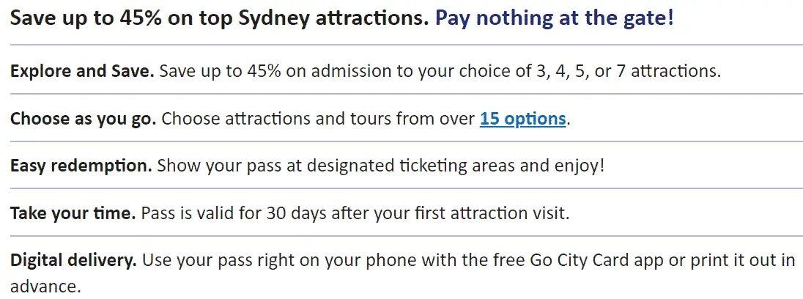The width and height of the screenshot is (803, 299).
Task: Open the 15 options link
Action: (523, 119)
